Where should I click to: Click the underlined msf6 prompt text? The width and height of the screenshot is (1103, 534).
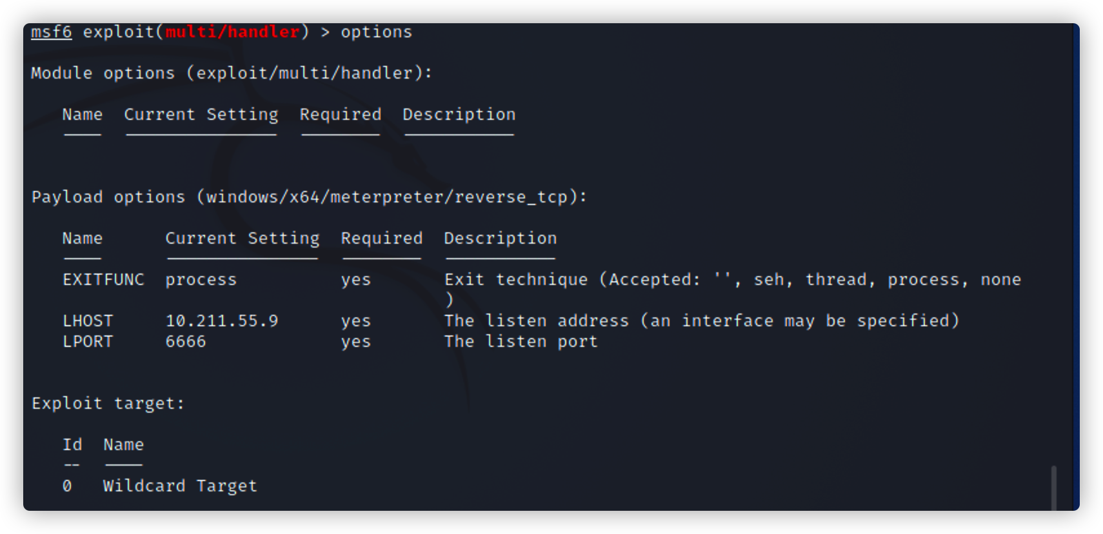(52, 32)
